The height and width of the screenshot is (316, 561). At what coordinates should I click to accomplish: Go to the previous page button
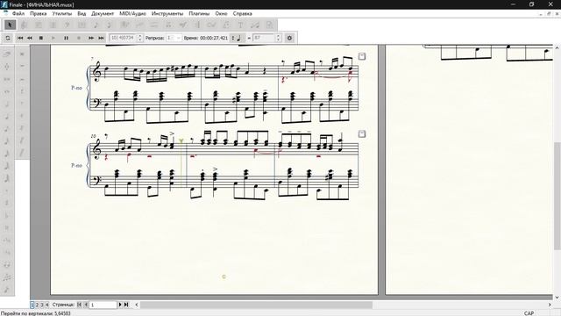point(86,305)
